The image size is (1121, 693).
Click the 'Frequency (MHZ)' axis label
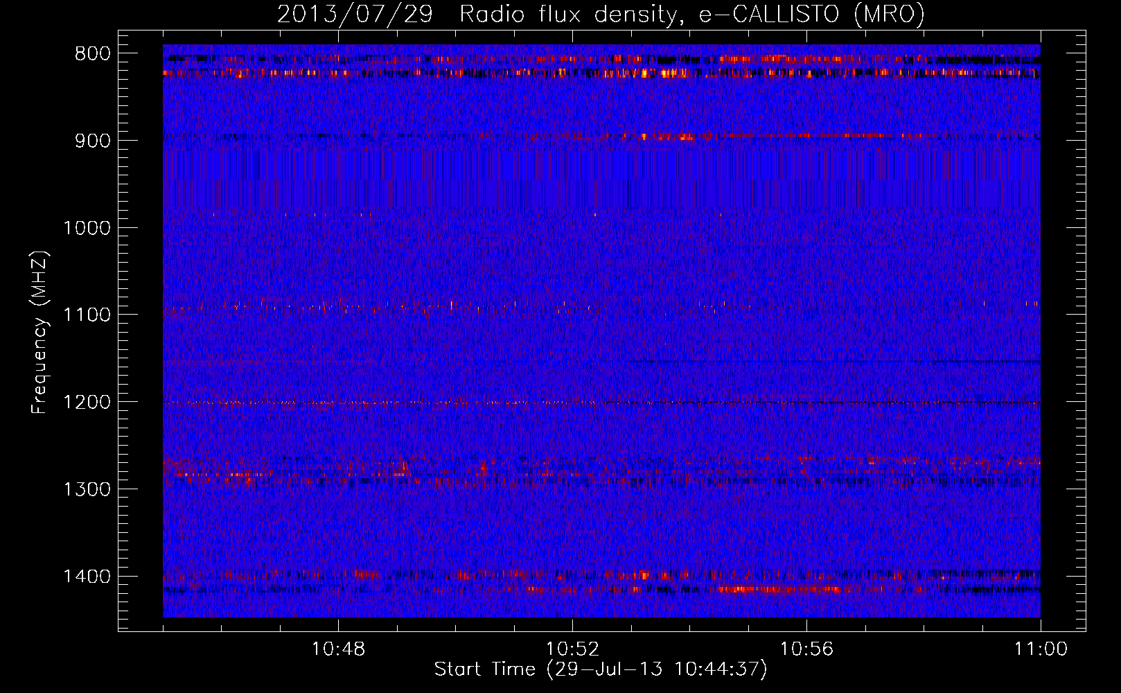[40, 332]
